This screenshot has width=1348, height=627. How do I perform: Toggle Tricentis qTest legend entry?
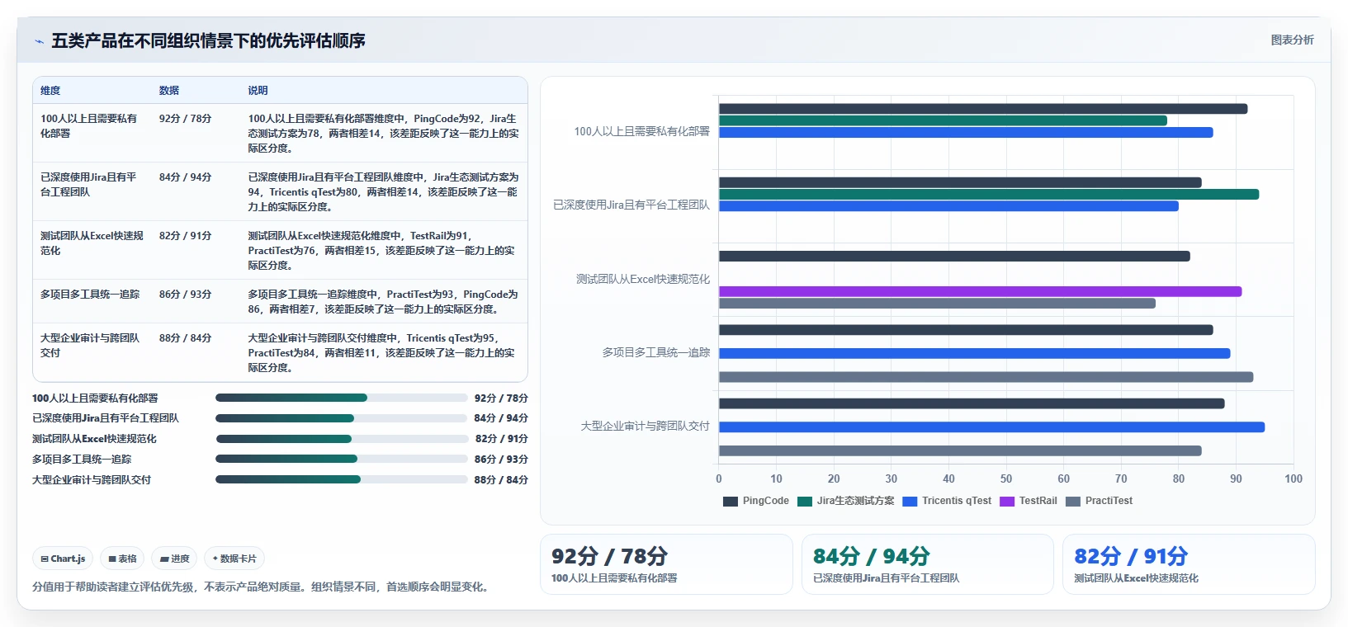[x=948, y=501]
